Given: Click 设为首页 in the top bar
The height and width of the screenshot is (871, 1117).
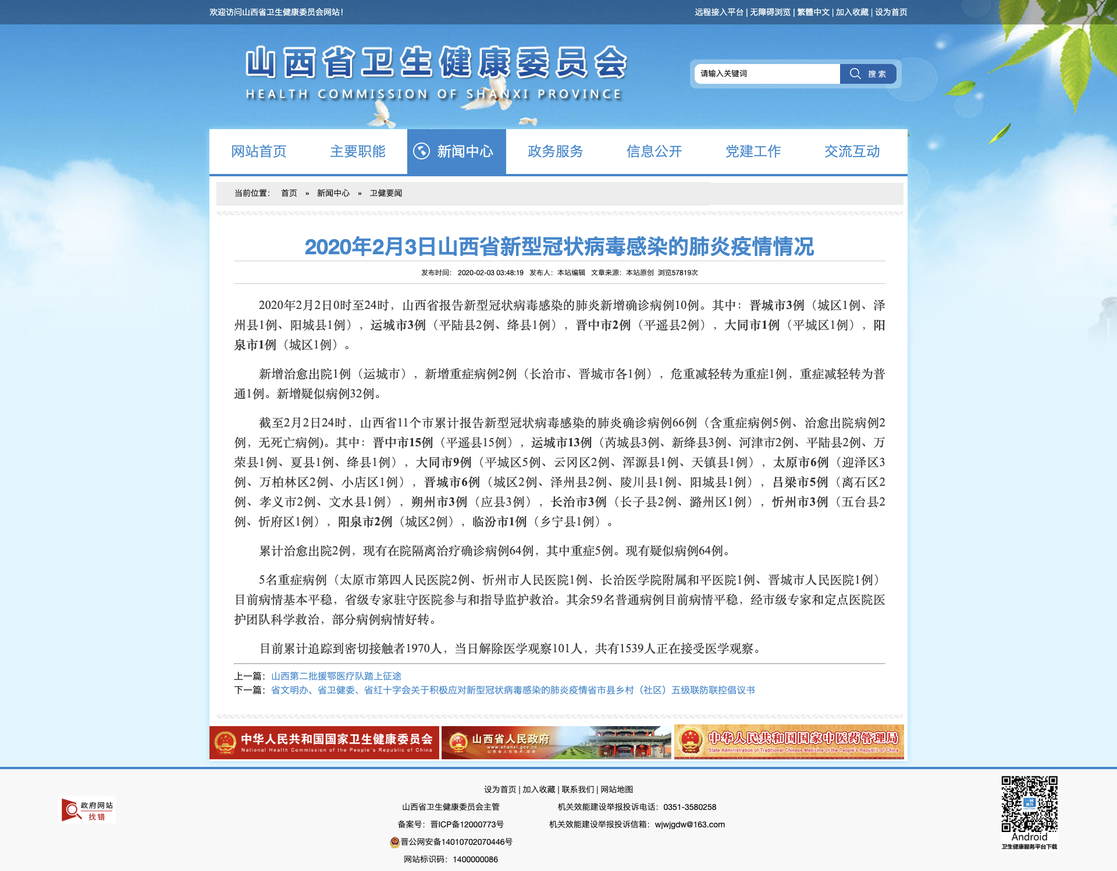Looking at the screenshot, I should coord(891,12).
